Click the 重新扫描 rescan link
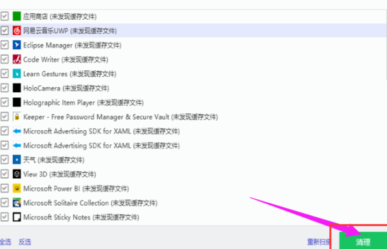 (319, 242)
